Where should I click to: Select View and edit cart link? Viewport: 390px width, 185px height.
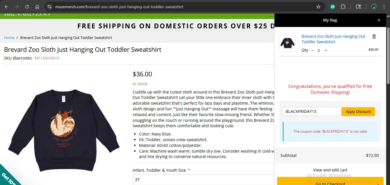(330, 170)
